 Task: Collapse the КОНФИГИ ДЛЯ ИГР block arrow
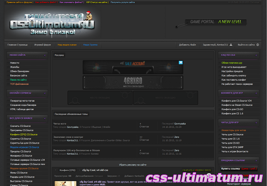(256, 93)
